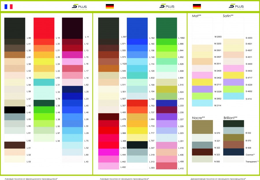The image size is (260, 180).
Task: Pick the bright red L 14 swatch
Action: pyautogui.click(x=44, y=28)
